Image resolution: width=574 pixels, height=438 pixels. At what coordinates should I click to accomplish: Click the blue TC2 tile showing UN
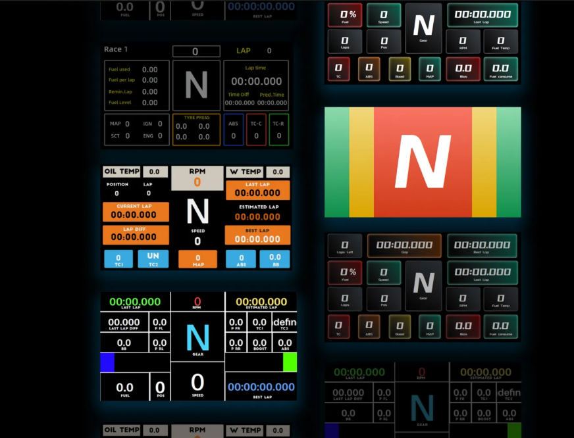[153, 259]
